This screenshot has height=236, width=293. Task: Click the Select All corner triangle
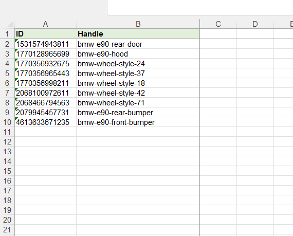pyautogui.click(x=10, y=24)
